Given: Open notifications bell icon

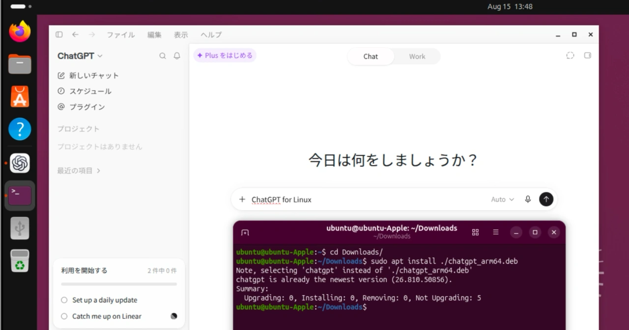Looking at the screenshot, I should (x=177, y=56).
